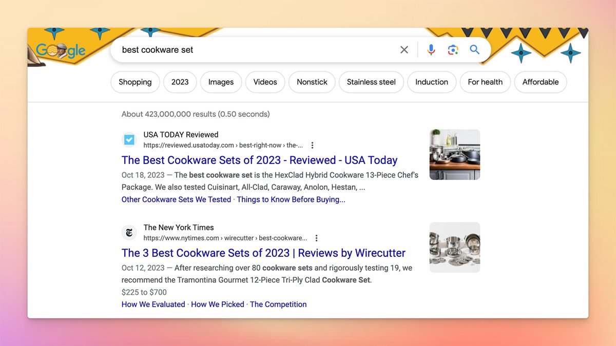Select the Nonstick filter chip
This screenshot has height=346, width=616.
click(x=312, y=82)
